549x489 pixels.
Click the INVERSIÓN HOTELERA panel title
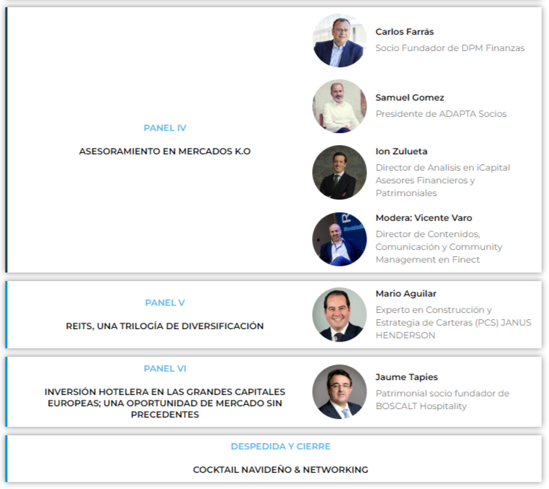pyautogui.click(x=165, y=403)
